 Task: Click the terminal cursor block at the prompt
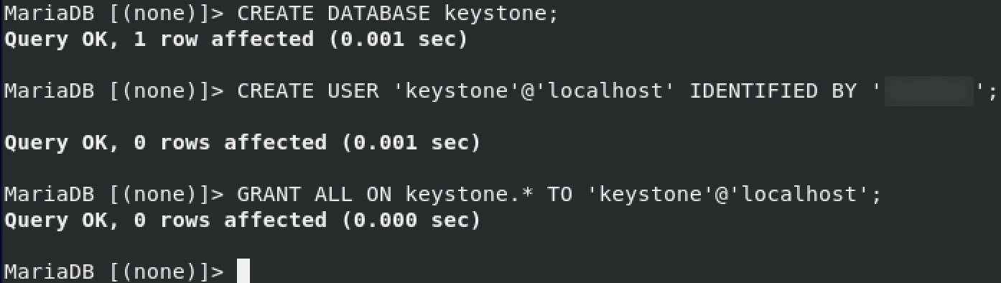coord(243,272)
